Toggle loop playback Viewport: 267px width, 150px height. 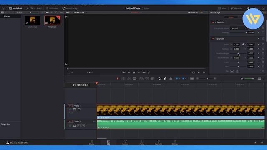click(x=149, y=72)
